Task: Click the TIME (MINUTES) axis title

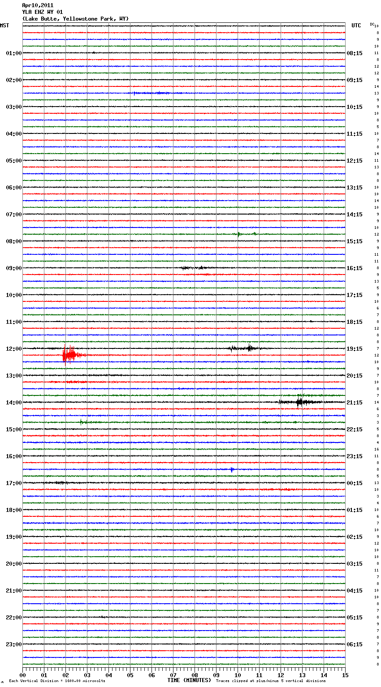Action: (189, 680)
